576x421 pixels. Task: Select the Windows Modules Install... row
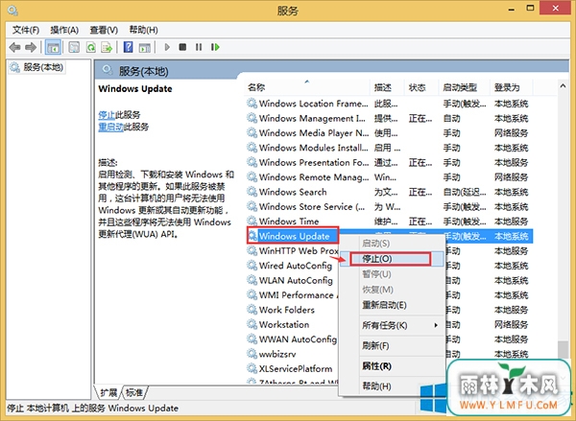click(x=389, y=148)
